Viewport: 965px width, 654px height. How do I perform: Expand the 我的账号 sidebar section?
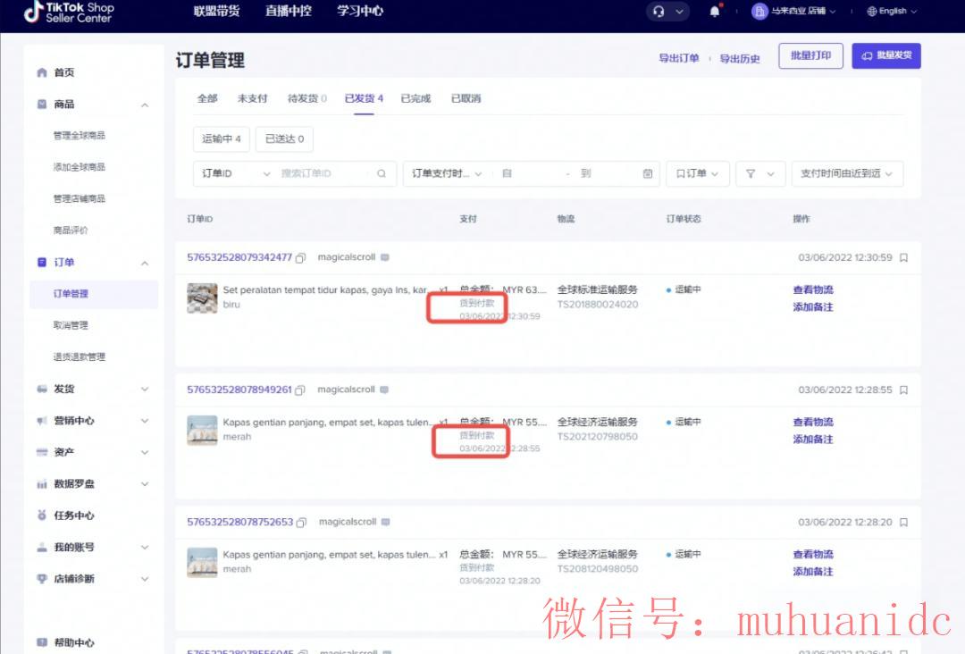click(x=145, y=547)
